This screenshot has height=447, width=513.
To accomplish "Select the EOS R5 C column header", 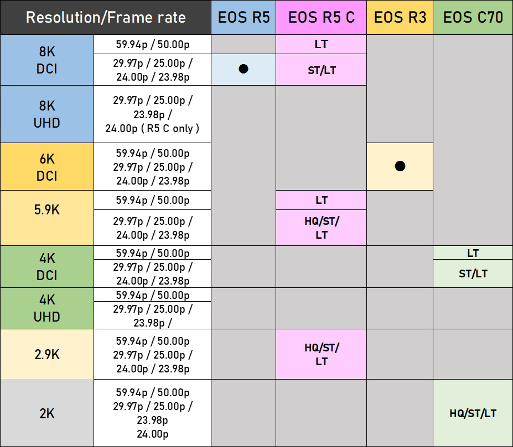I will click(321, 17).
